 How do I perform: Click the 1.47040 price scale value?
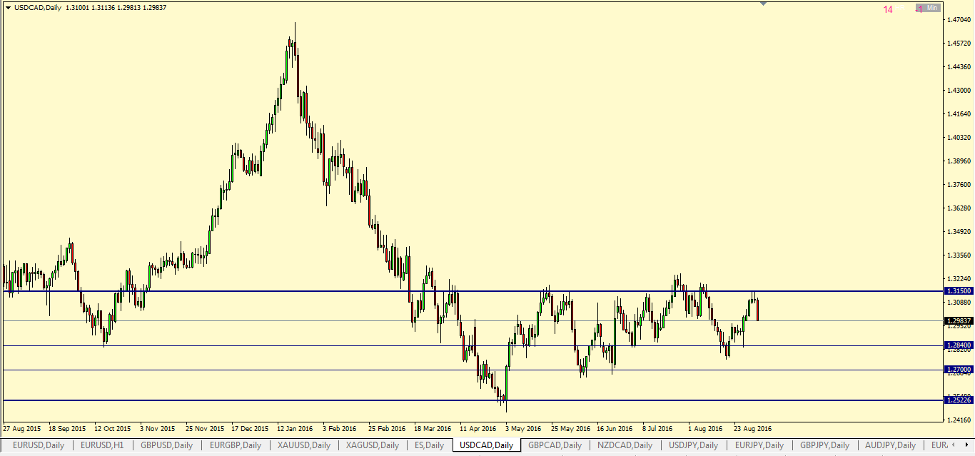point(958,20)
